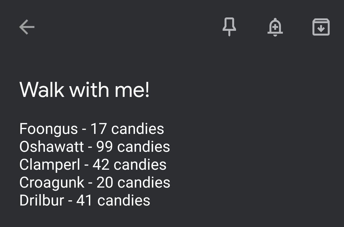This screenshot has height=227, width=344.
Task: Click "candies" on the Drilbur line
Action: point(124,200)
